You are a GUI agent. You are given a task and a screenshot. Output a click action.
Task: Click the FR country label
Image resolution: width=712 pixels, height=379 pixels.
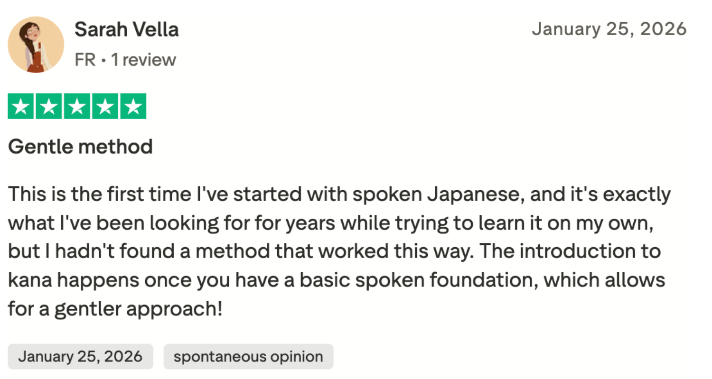point(85,60)
